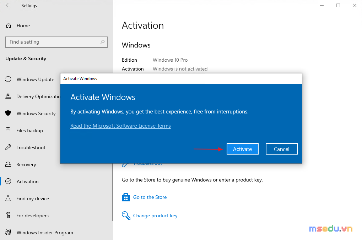Click the Troubleshoot wrench icon
The width and height of the screenshot is (362, 240).
tap(8, 147)
